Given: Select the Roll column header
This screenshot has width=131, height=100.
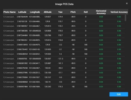Looking at the screenshot, I should pyautogui.click(x=86, y=12).
